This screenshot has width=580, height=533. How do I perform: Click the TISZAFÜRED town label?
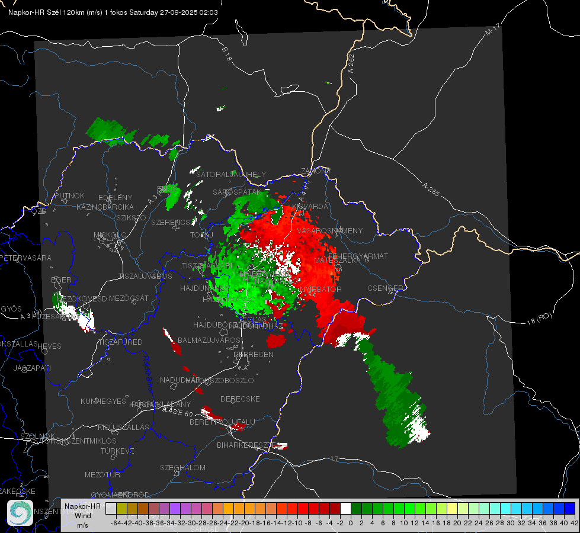(121, 342)
